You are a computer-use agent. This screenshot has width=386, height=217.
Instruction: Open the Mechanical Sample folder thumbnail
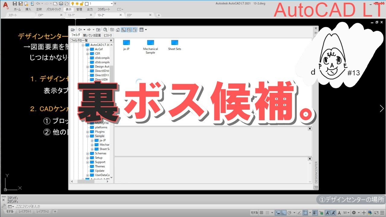tap(150, 47)
